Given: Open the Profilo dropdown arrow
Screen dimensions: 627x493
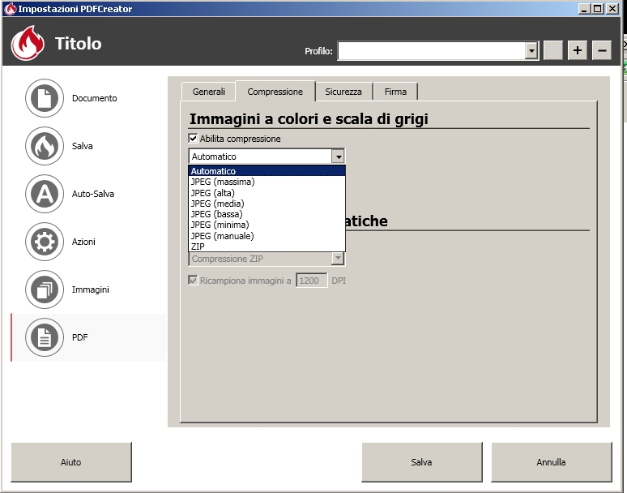Looking at the screenshot, I should (531, 51).
